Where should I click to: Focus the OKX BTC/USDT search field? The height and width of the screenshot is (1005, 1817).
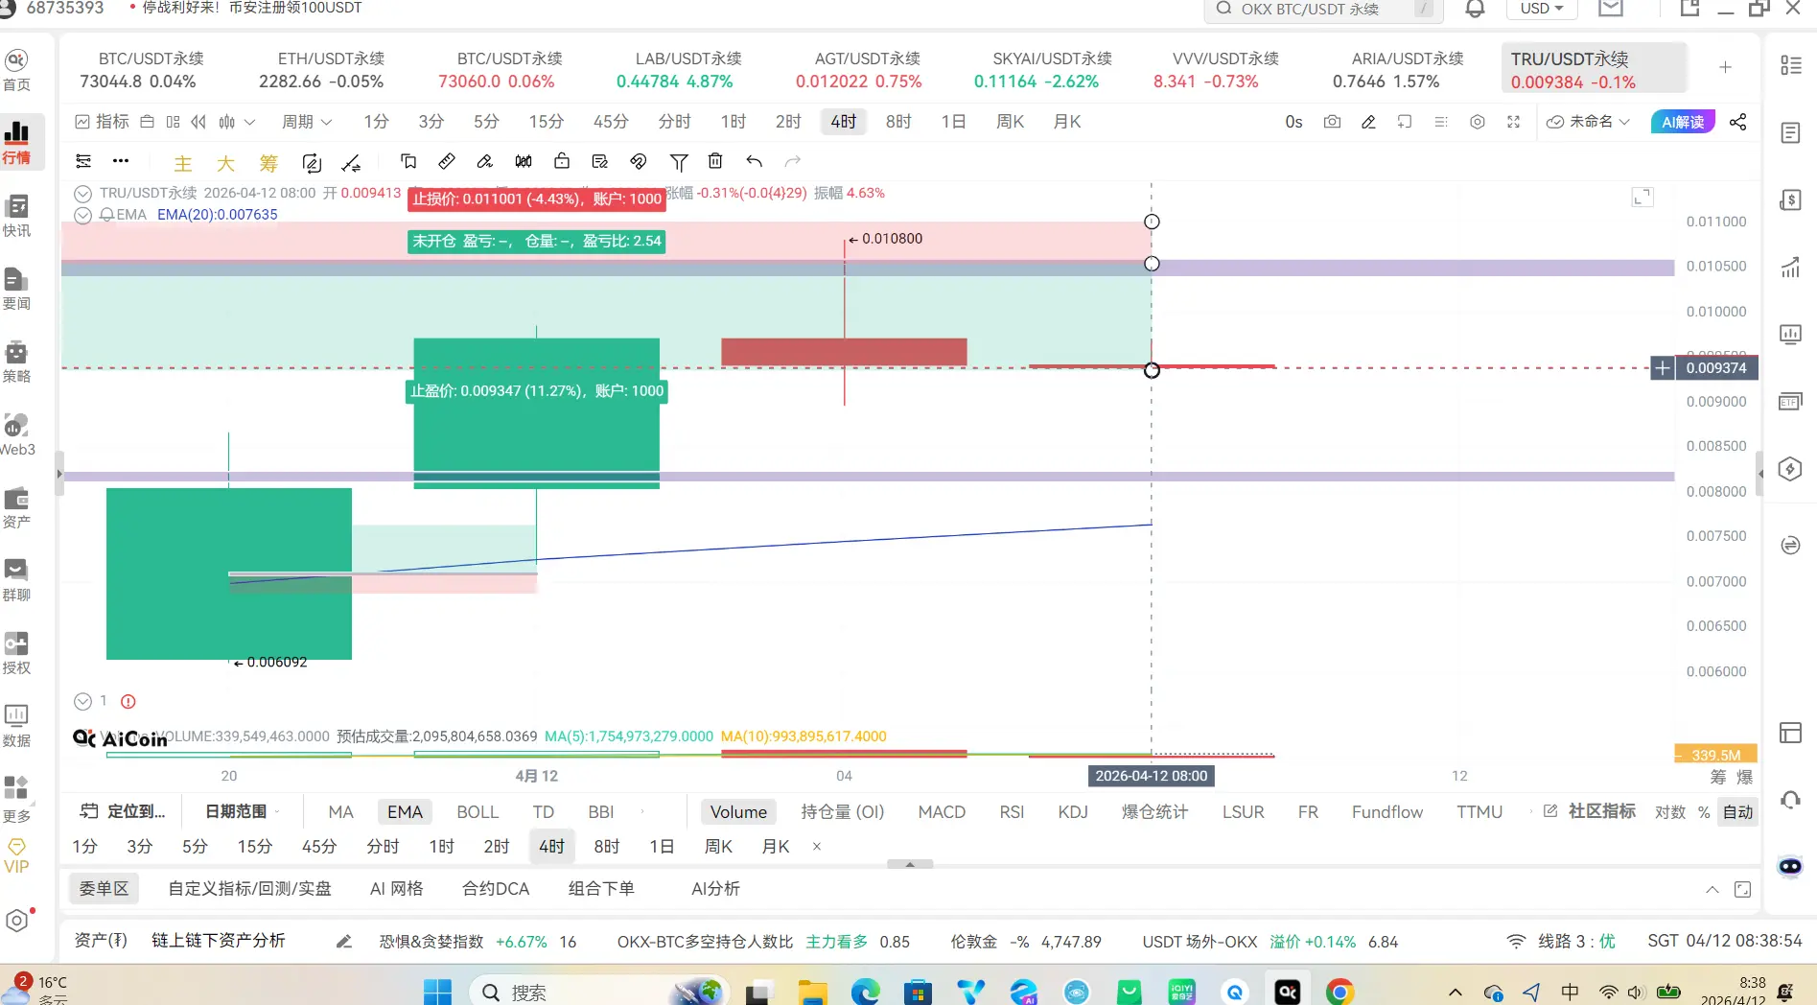click(x=1324, y=10)
